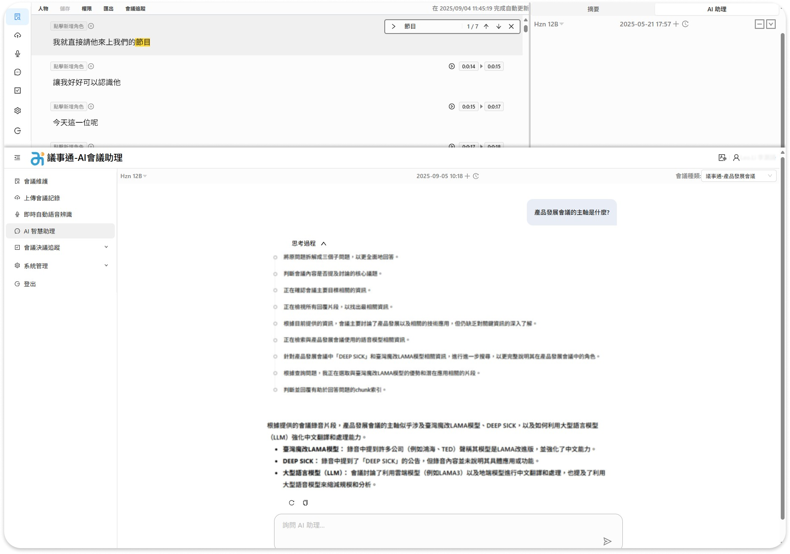790x554 pixels.
Task: Copy the AI response with copy icon
Action: point(306,503)
